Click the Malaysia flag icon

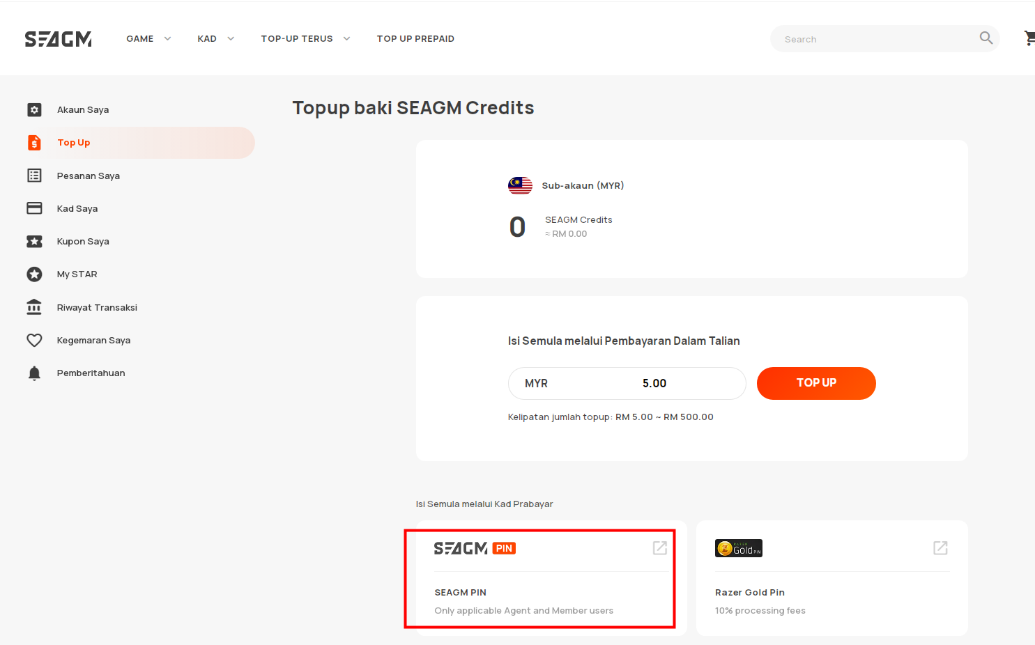coord(520,185)
